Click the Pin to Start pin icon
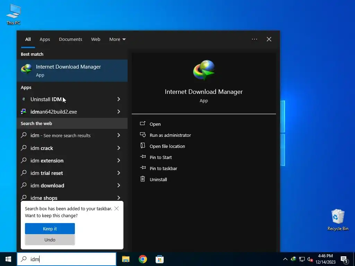This screenshot has height=266, width=355. point(143,157)
